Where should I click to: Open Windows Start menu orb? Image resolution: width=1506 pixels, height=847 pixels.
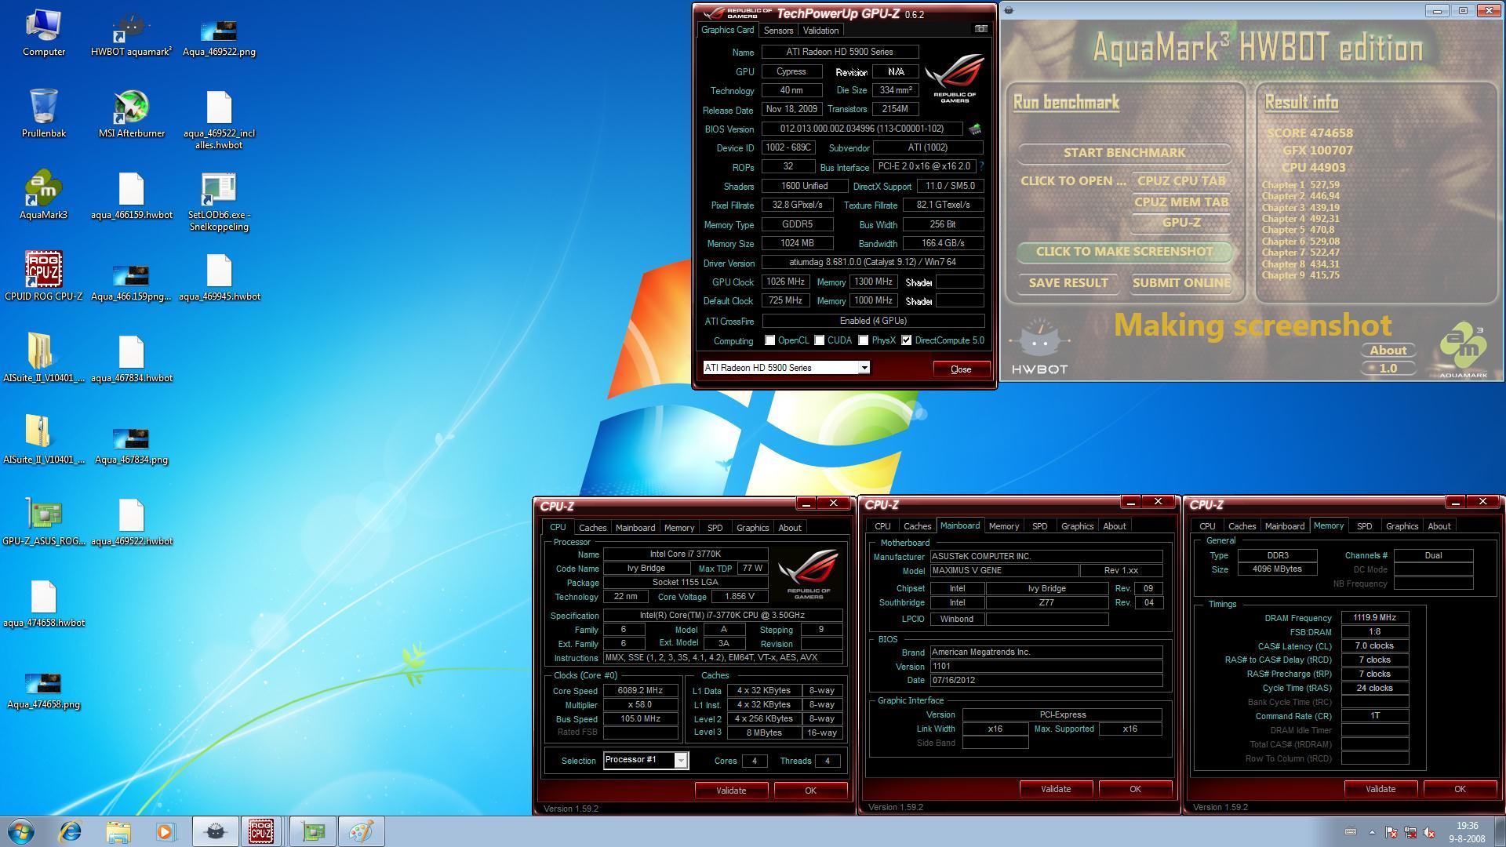pyautogui.click(x=21, y=831)
